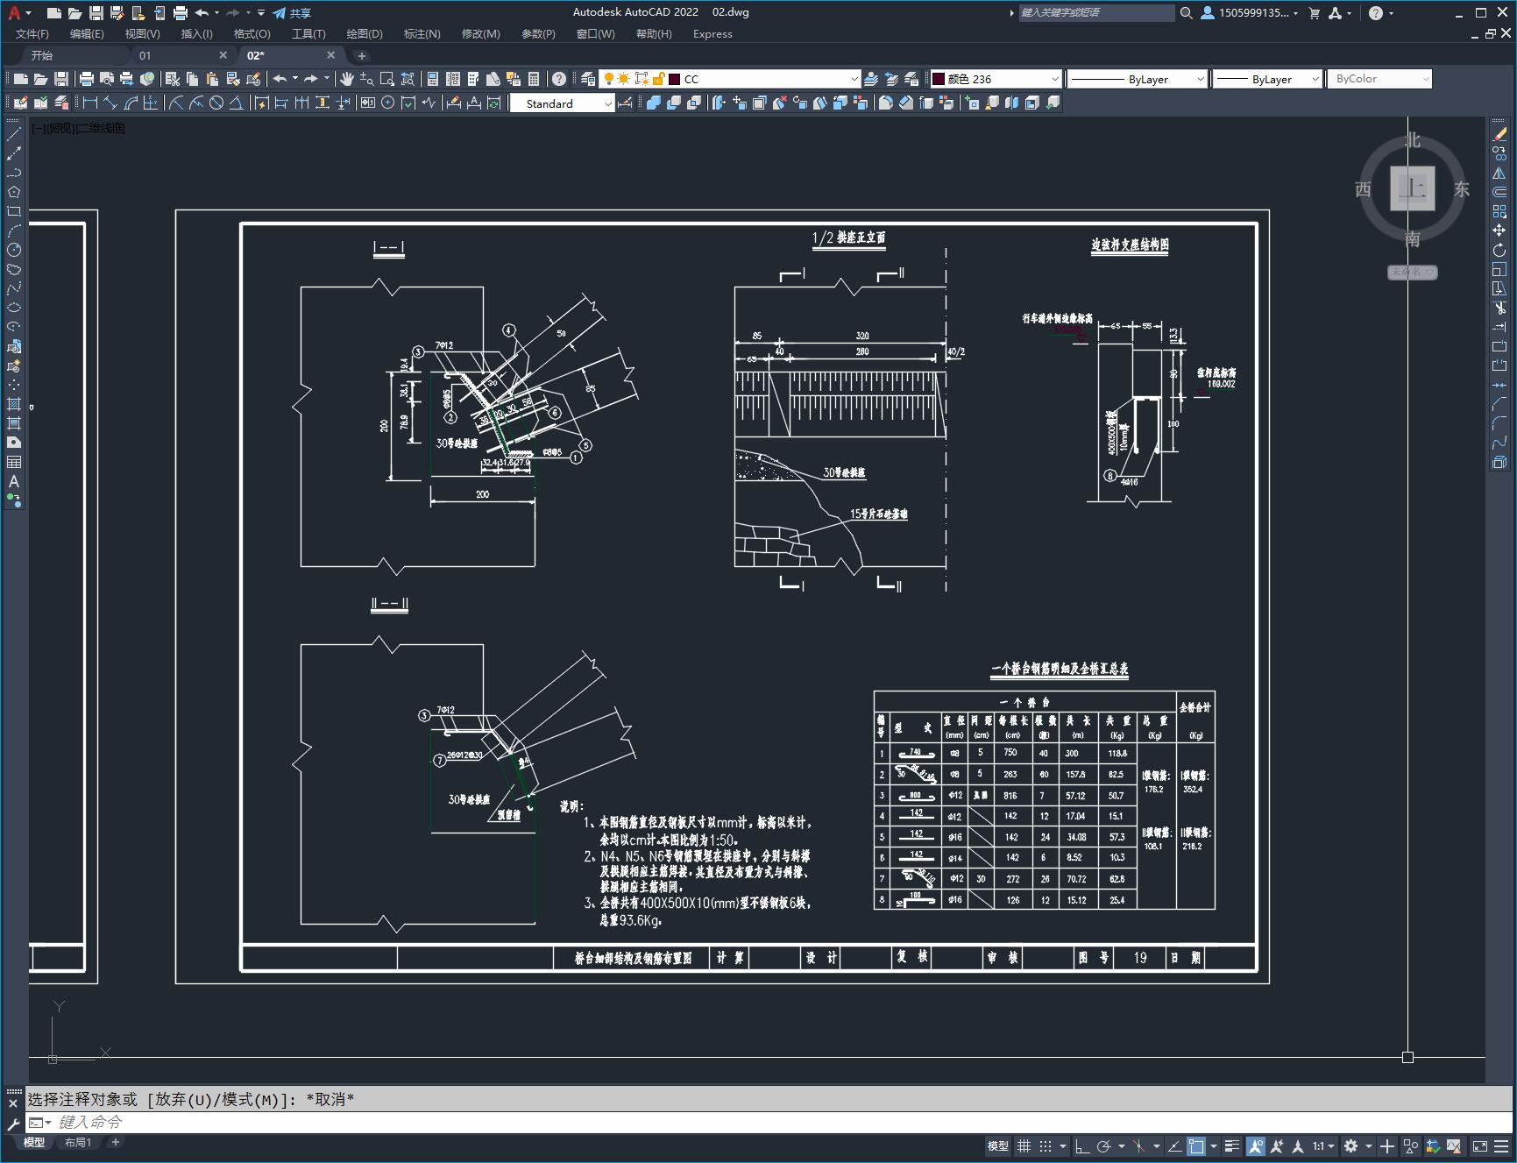Select the Linear dimension tool
The image size is (1517, 1163).
coord(89,103)
